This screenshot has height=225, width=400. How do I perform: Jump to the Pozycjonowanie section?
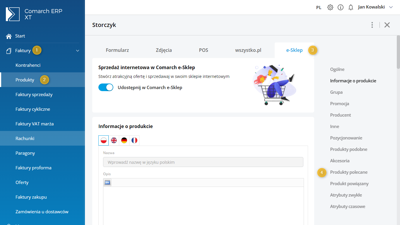[346, 138]
